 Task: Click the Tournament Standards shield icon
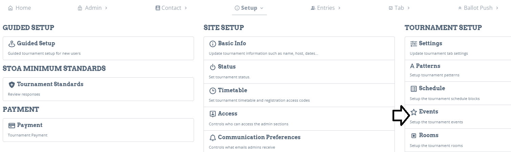12,84
